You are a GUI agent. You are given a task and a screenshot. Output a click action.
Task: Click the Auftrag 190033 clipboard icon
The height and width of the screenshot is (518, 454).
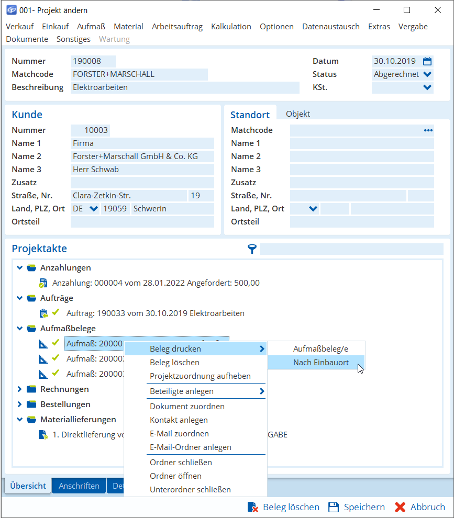[x=43, y=313]
